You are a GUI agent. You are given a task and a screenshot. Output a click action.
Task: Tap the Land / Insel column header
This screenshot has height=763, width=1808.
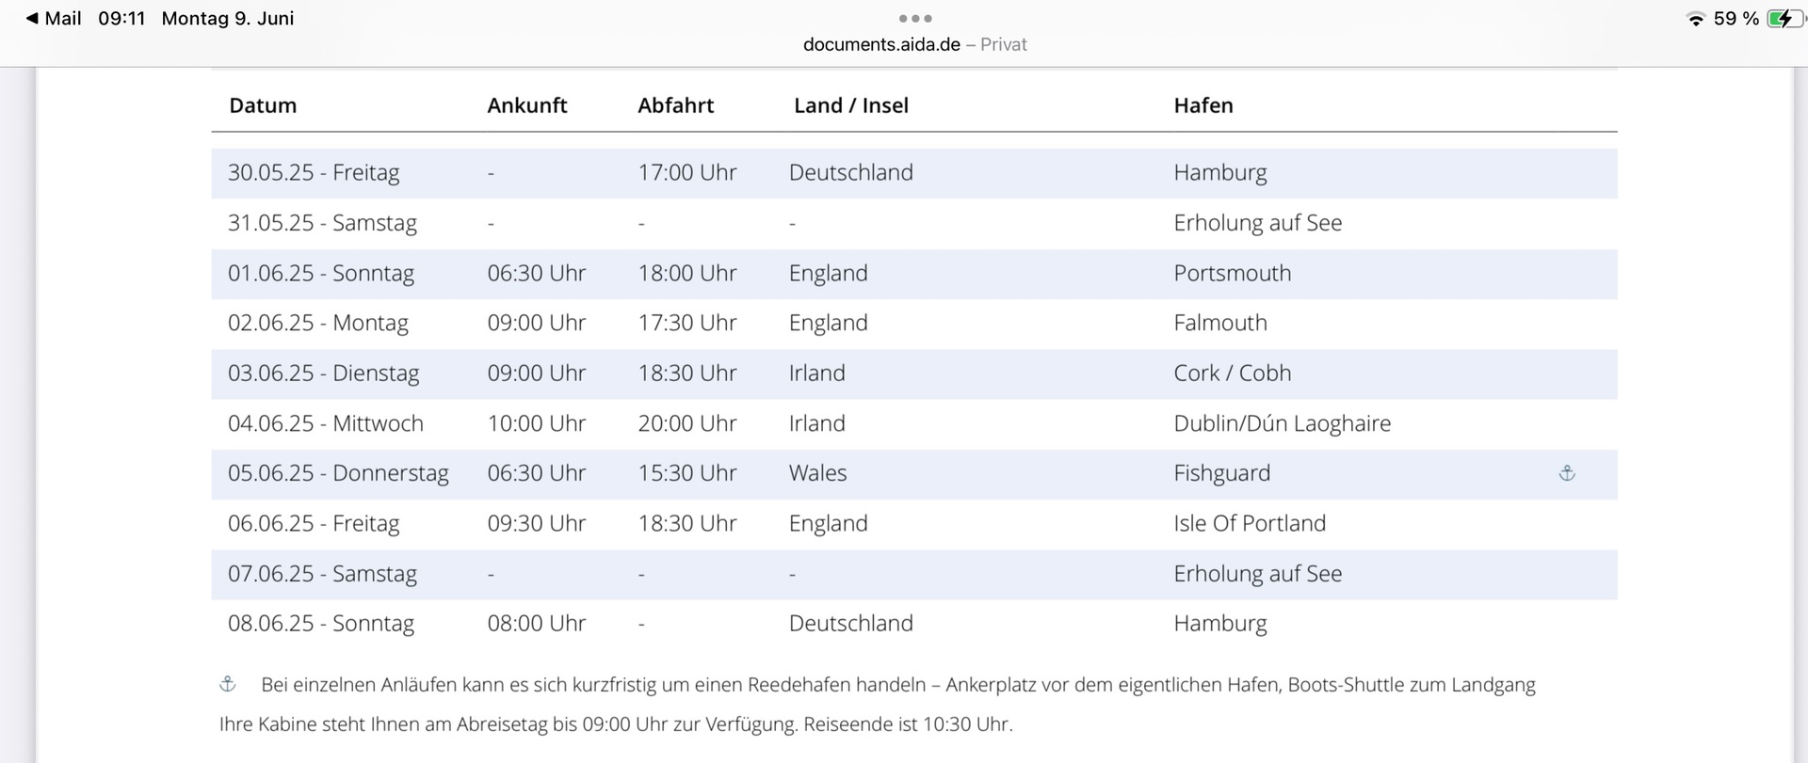850,105
